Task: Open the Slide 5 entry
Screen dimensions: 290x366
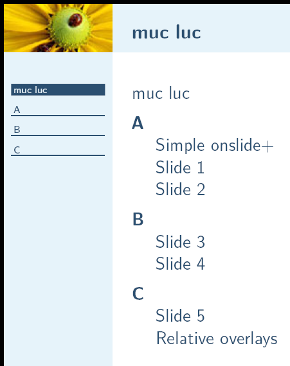Action: tap(180, 315)
